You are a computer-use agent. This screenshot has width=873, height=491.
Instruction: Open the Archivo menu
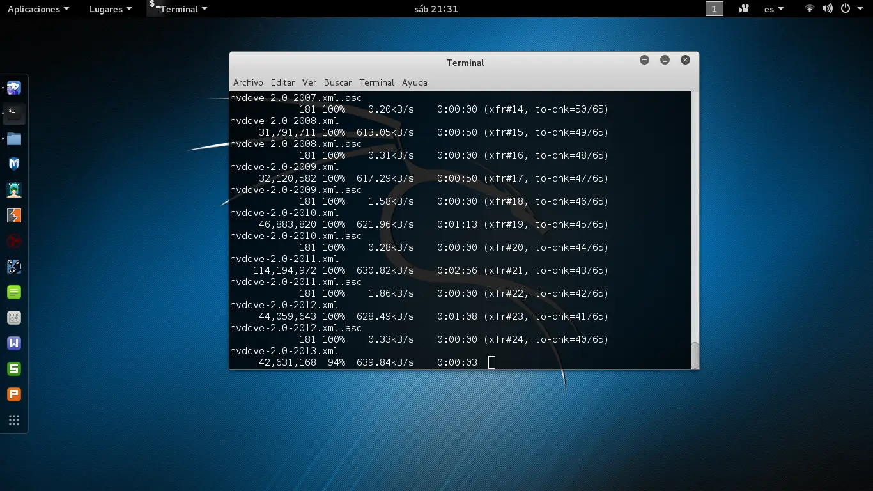248,82
